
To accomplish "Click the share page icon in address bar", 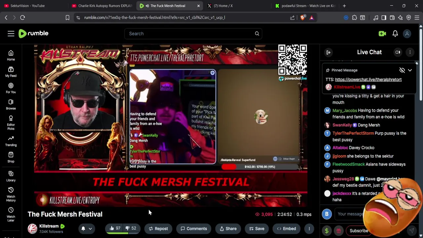I will point(292,18).
